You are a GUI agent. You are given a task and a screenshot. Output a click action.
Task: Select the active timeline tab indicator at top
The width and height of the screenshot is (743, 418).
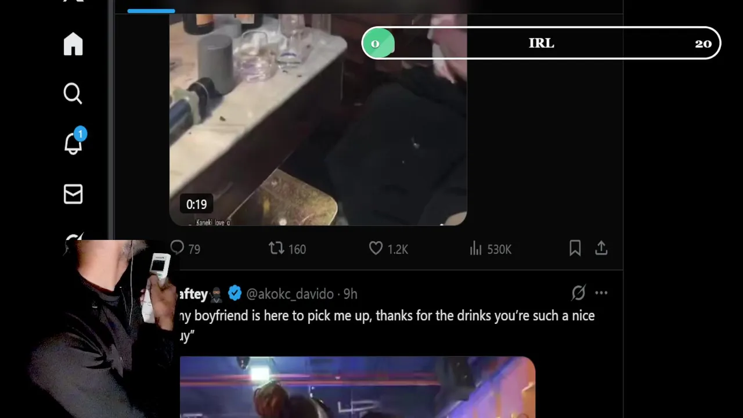click(151, 10)
